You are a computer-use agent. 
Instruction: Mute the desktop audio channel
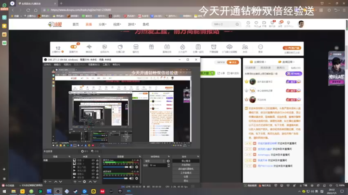(x=131, y=178)
